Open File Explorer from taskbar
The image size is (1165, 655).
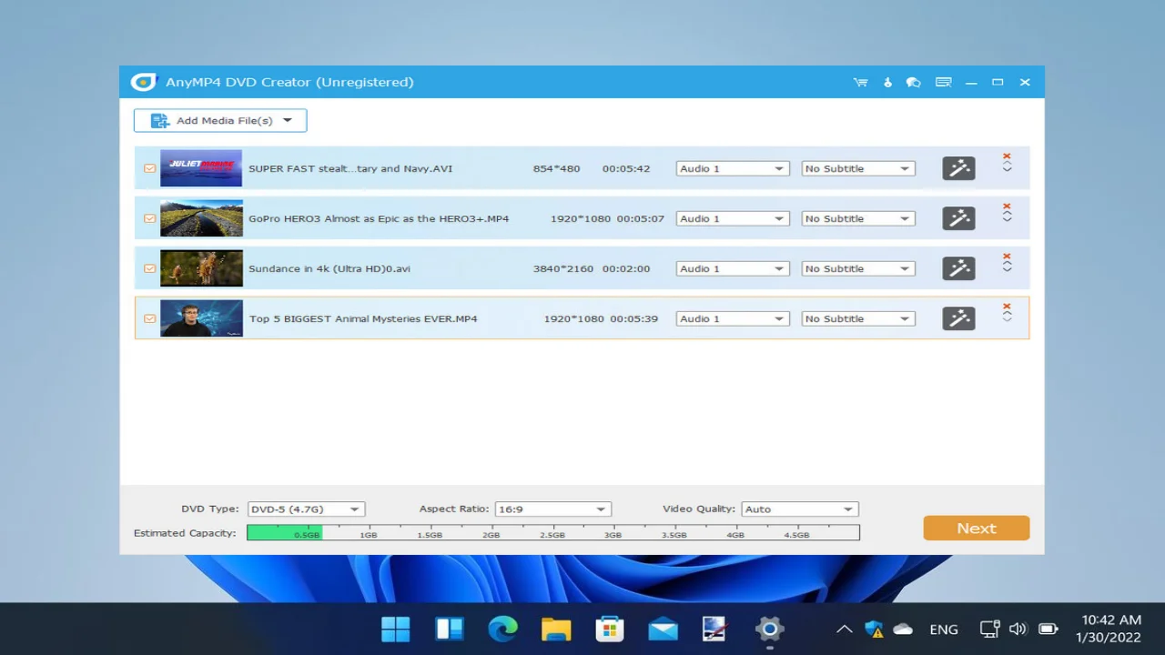point(556,629)
